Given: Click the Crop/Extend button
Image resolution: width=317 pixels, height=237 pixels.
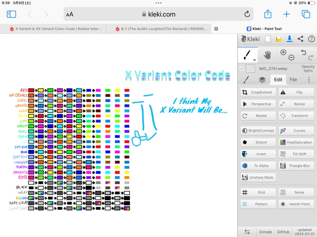Looking at the screenshot, I should (x=258, y=93).
